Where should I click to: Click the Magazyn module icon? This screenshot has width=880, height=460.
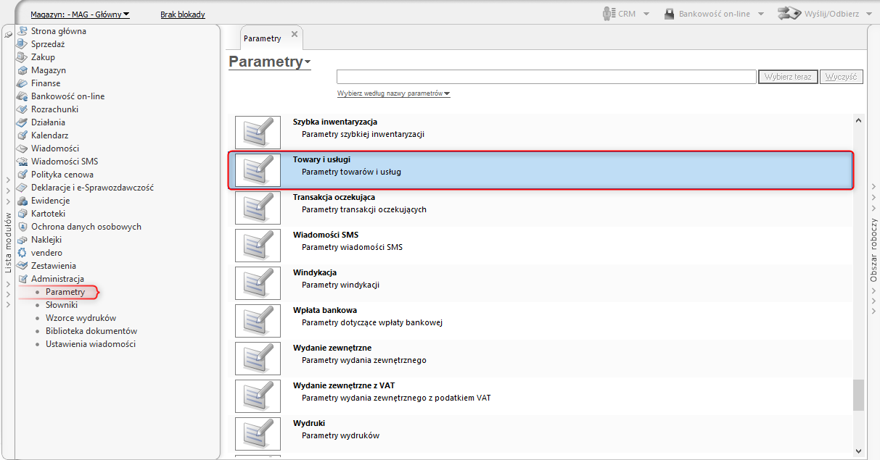pos(22,70)
